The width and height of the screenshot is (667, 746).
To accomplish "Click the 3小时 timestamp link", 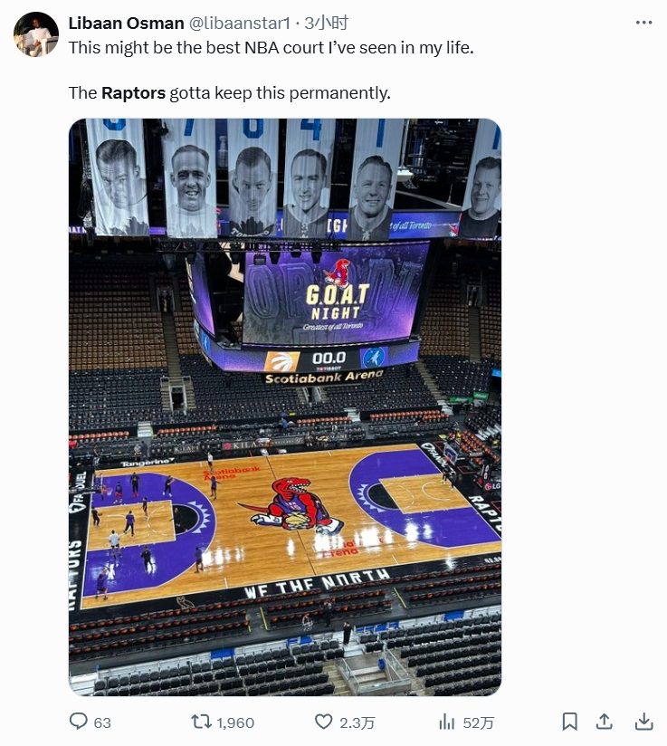I will click(x=327, y=23).
